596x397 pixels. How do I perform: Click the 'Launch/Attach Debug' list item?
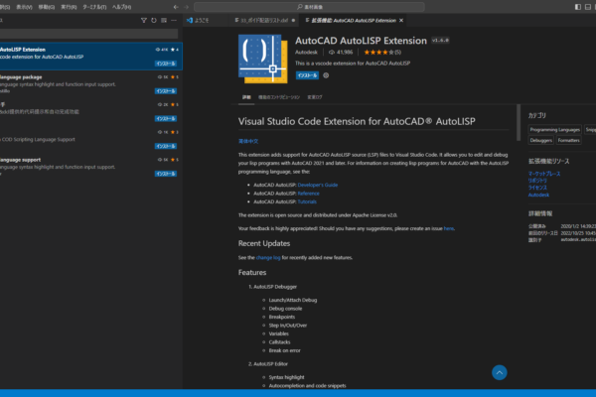293,300
